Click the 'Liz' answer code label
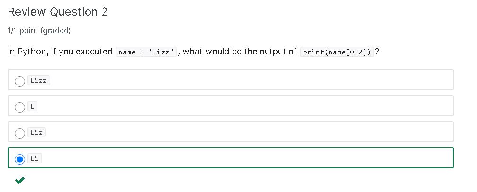Screen dimensions: 477x192 pos(36,132)
